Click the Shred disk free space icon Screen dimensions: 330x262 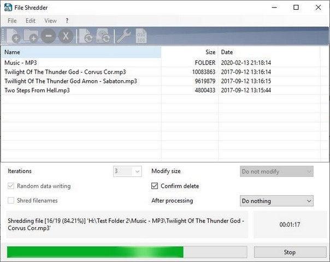click(104, 36)
